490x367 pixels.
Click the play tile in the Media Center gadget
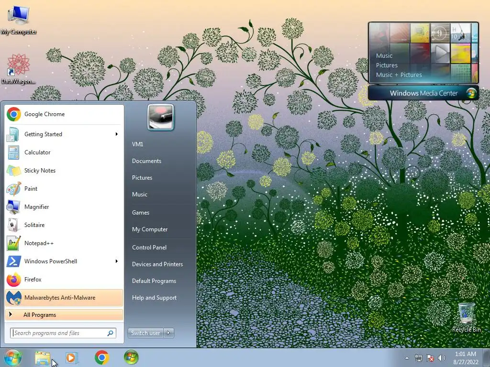click(440, 54)
